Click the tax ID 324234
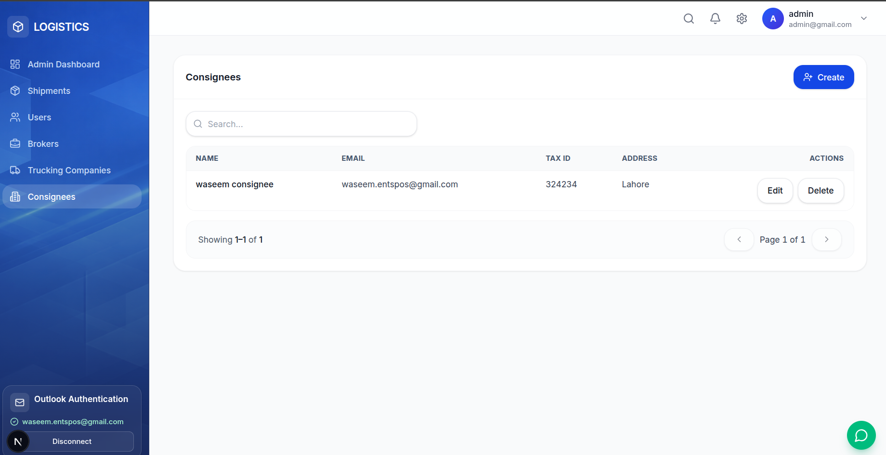886x455 pixels. (x=561, y=184)
